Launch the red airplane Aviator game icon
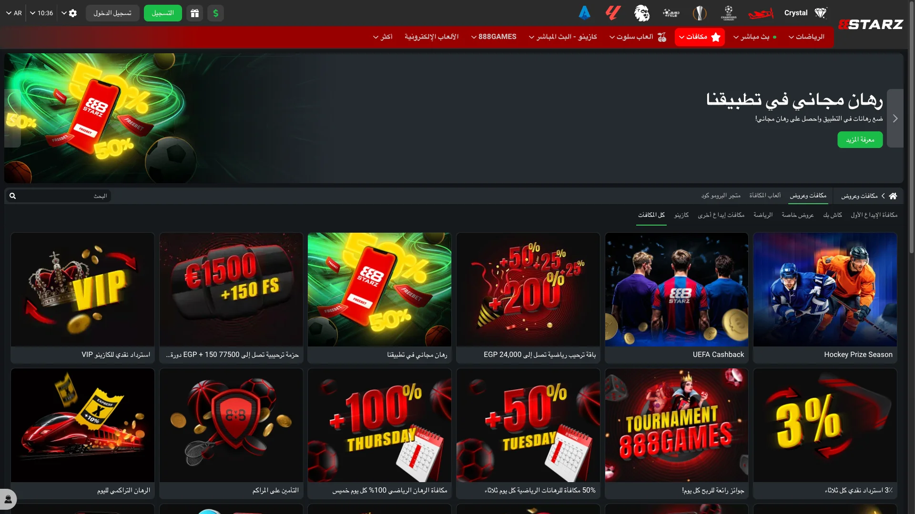Image resolution: width=915 pixels, height=514 pixels. [x=761, y=13]
